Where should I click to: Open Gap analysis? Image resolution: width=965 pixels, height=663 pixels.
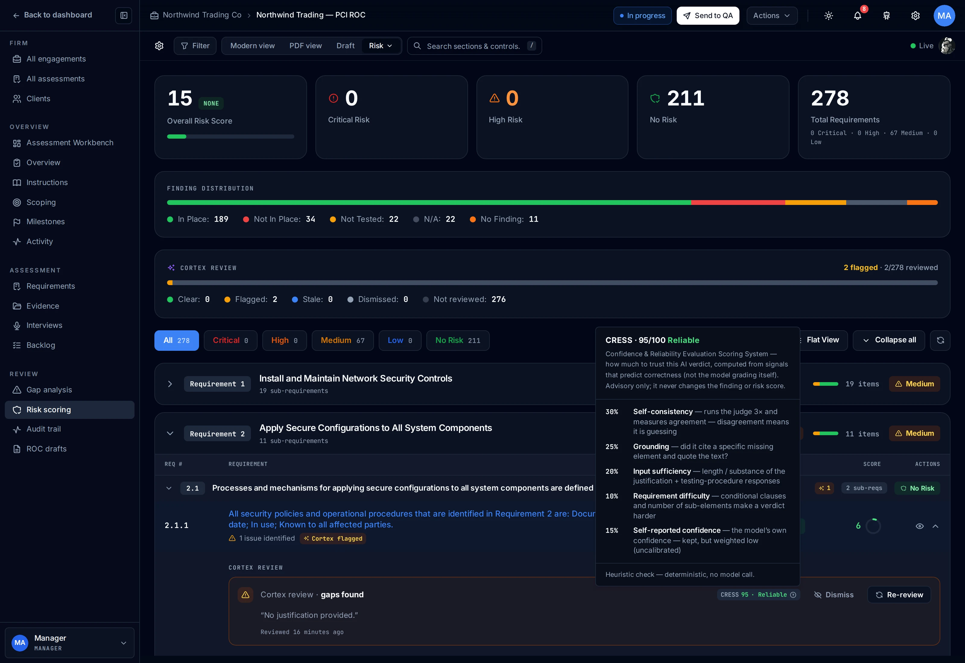(x=69, y=390)
